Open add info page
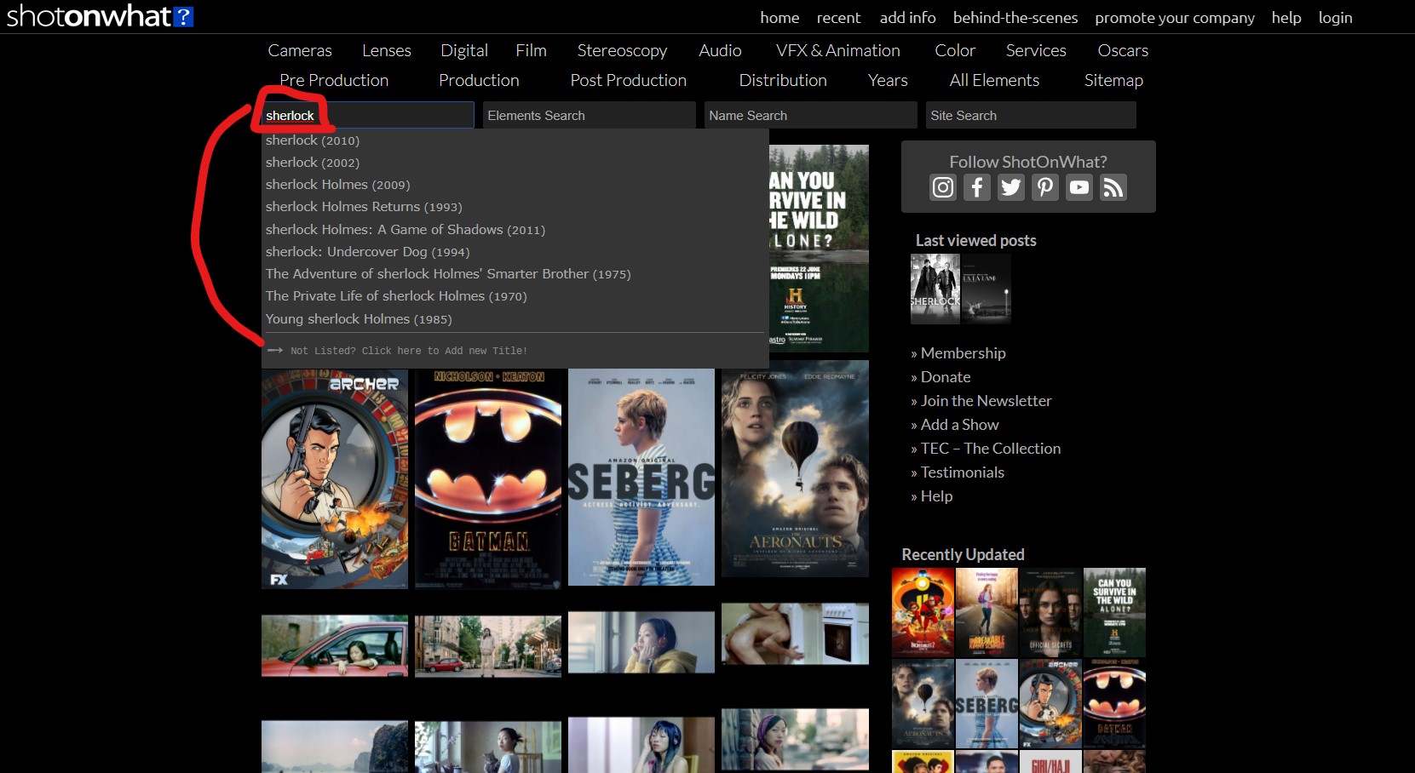The image size is (1415, 773). click(907, 18)
